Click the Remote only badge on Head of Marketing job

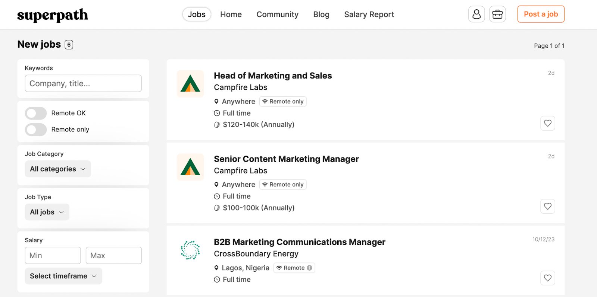(283, 102)
